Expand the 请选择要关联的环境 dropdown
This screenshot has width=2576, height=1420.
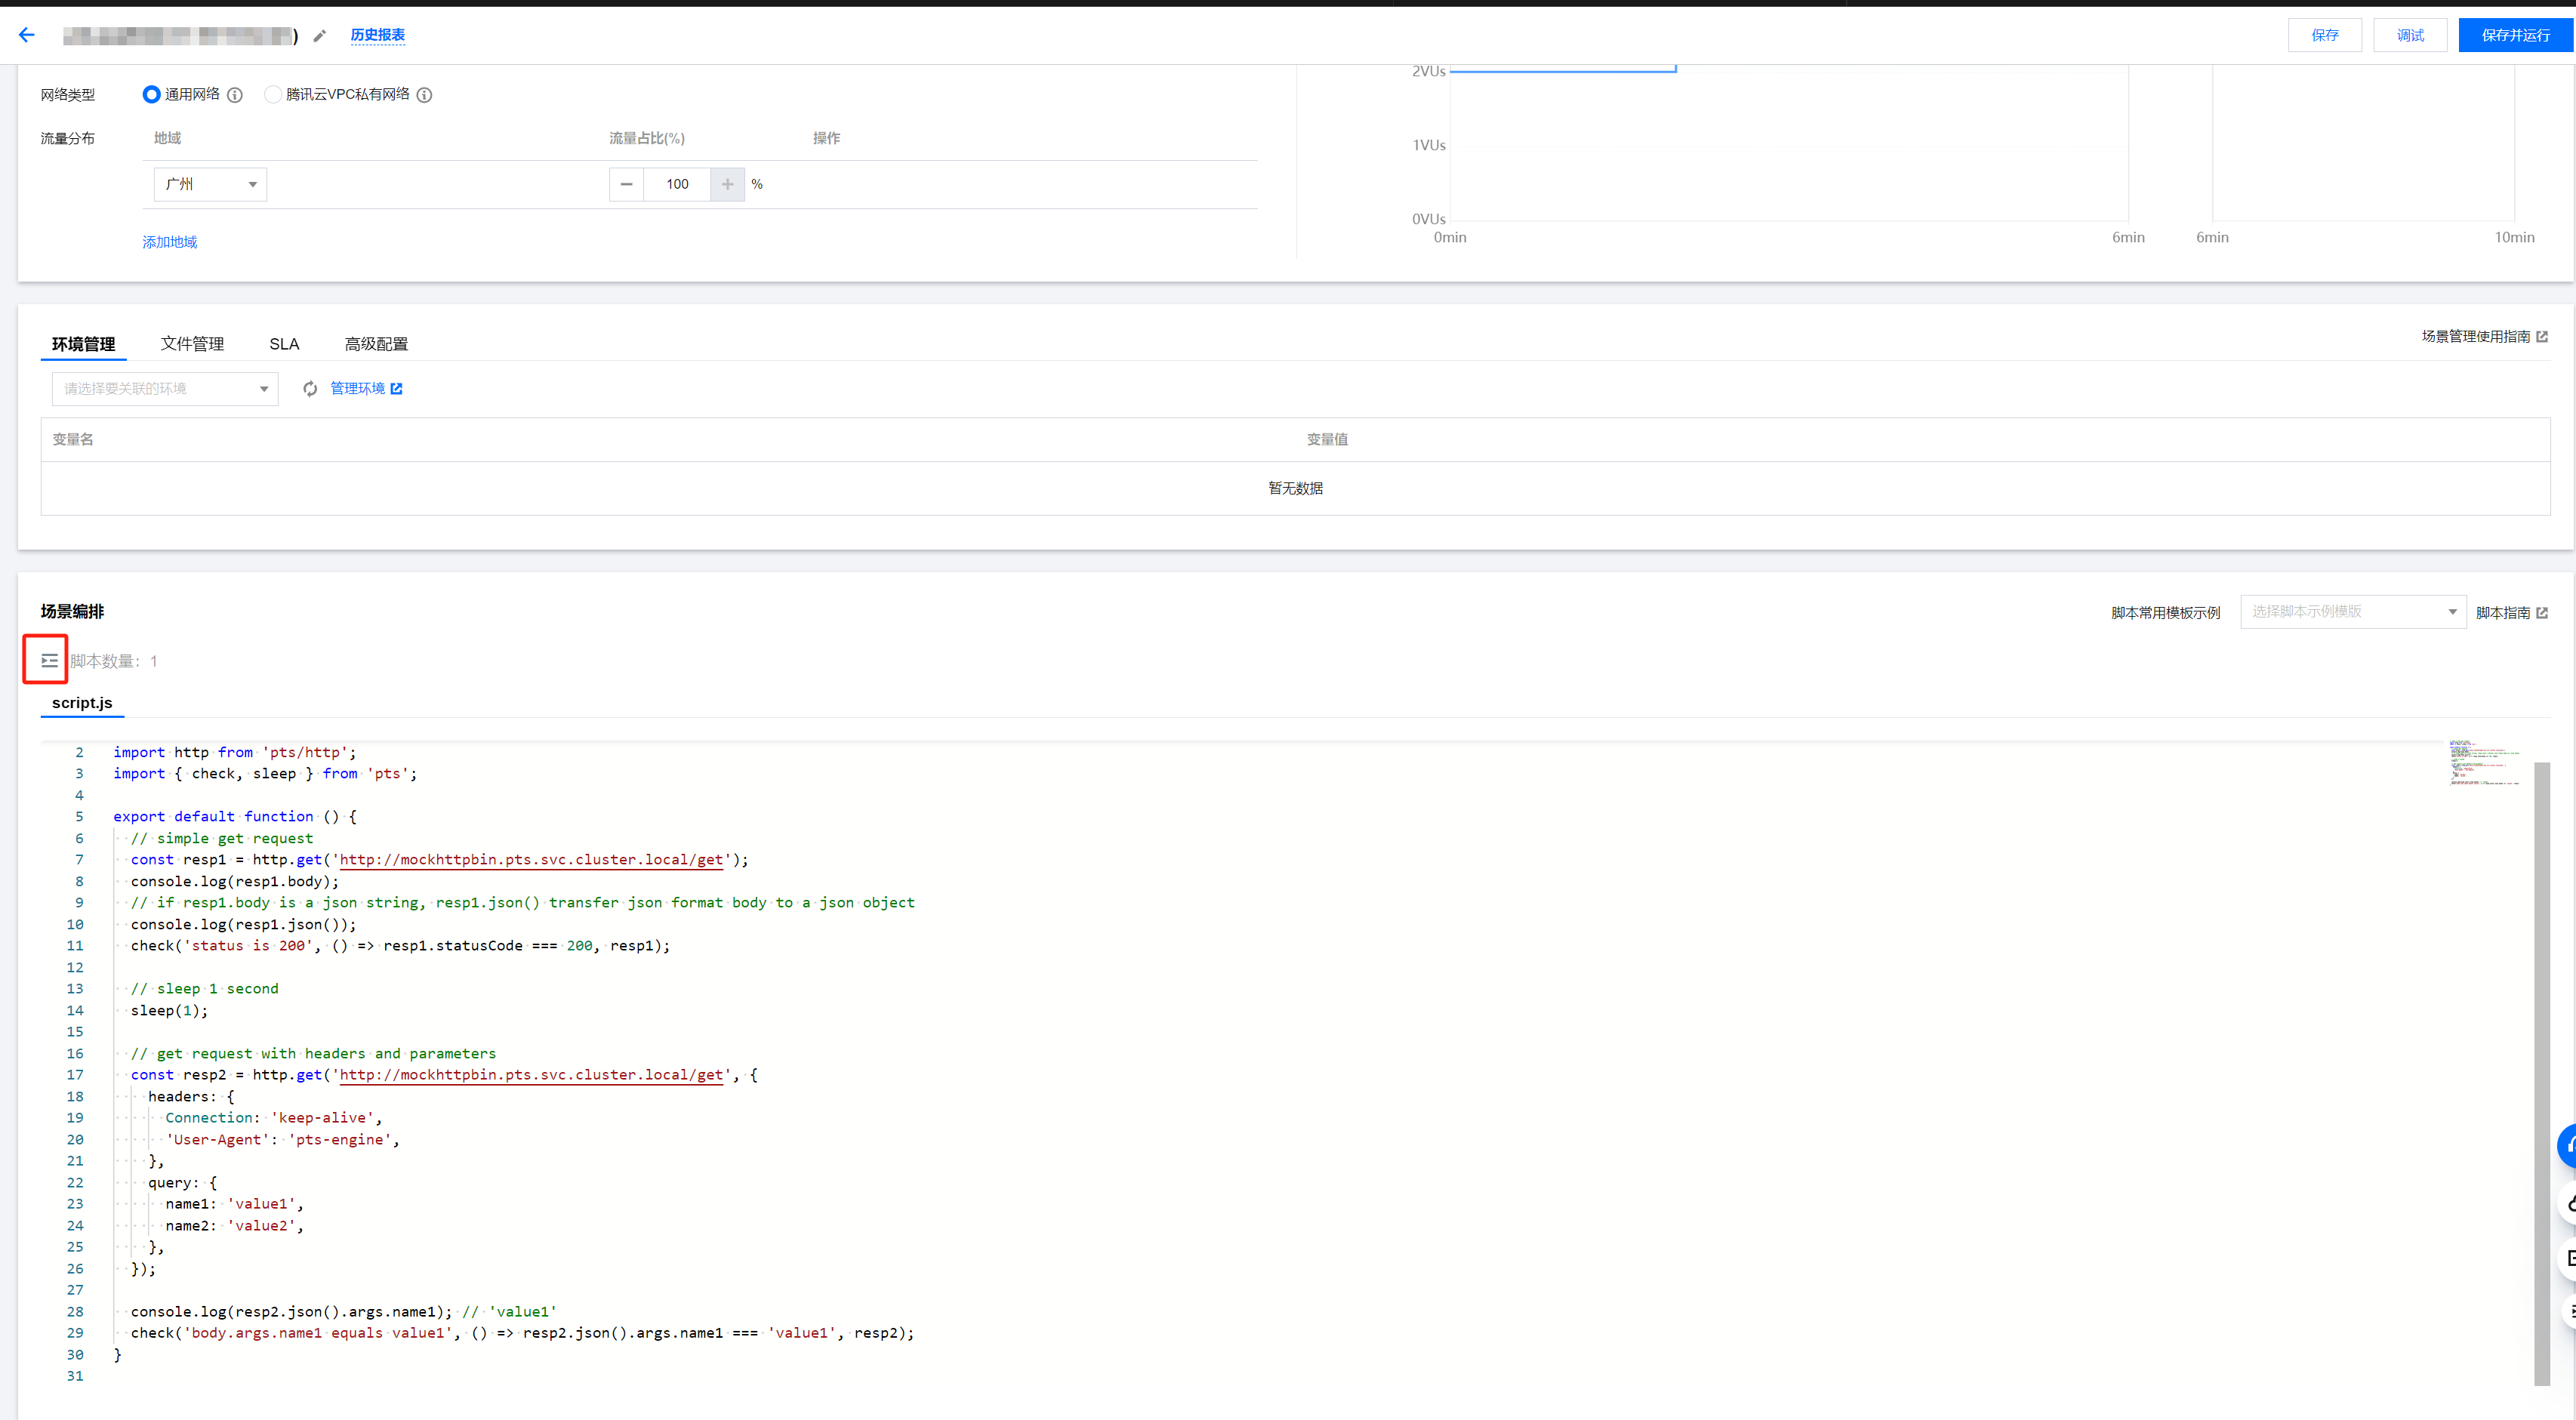point(165,389)
